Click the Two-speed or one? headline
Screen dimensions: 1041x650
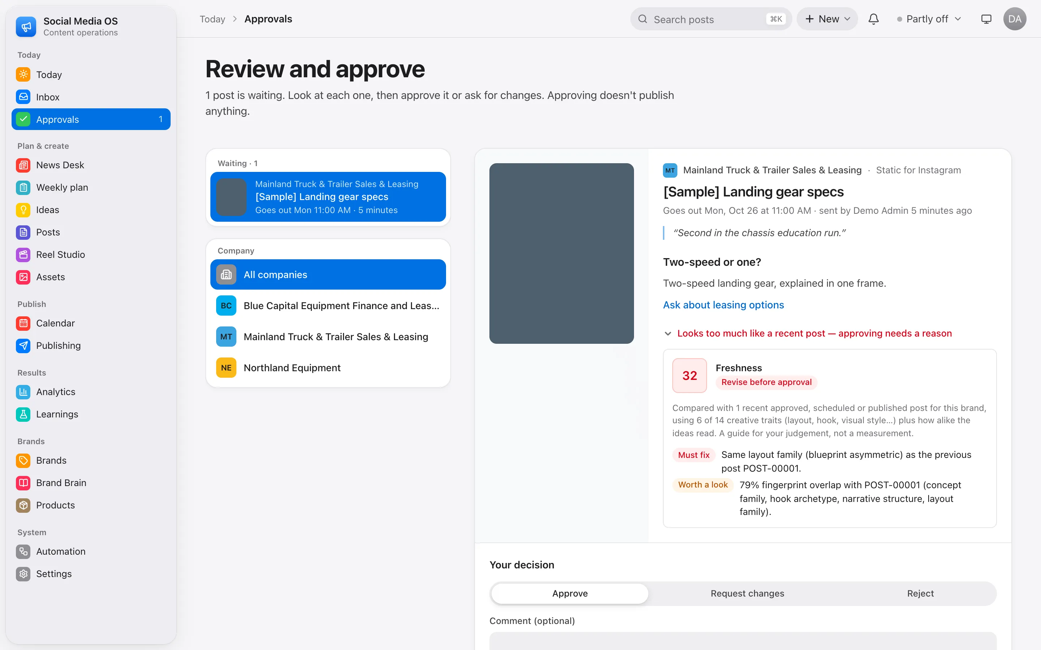(712, 262)
